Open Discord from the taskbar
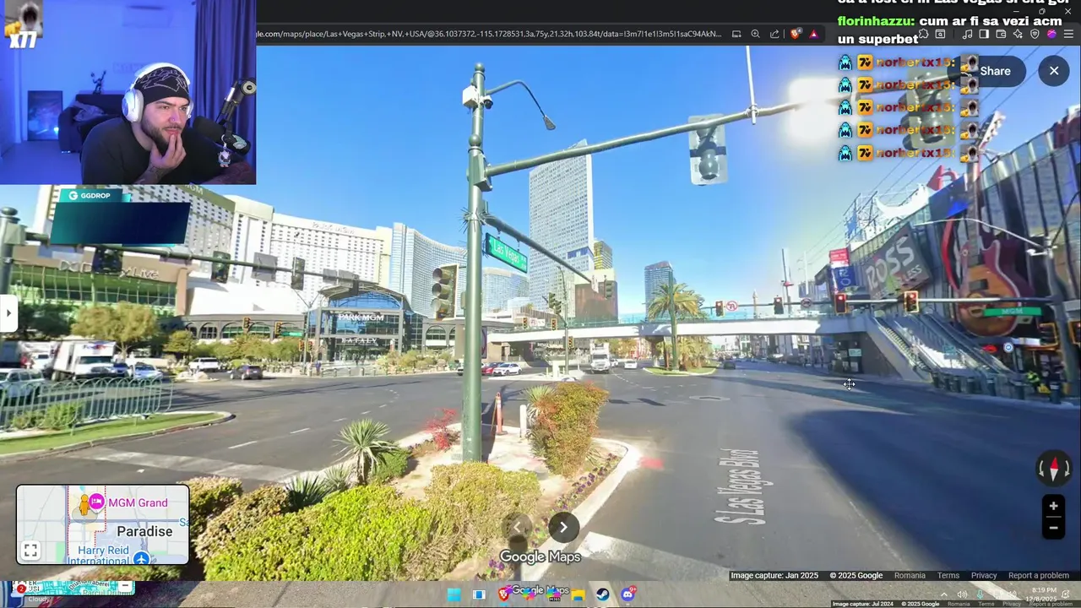The height and width of the screenshot is (608, 1081). click(x=627, y=594)
